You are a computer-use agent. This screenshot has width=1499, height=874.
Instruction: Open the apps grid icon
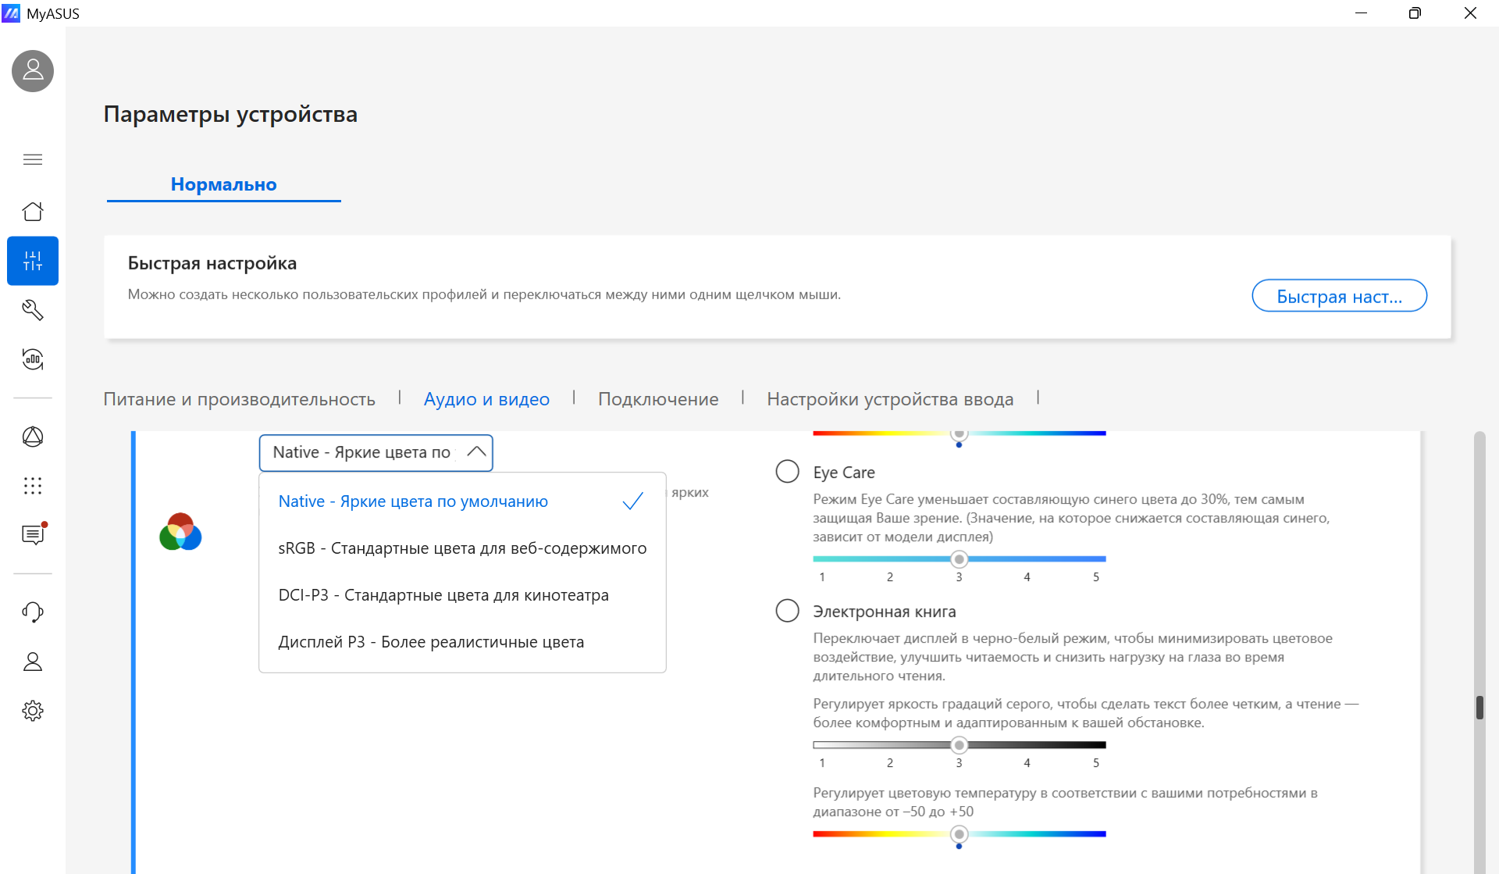[x=33, y=486]
